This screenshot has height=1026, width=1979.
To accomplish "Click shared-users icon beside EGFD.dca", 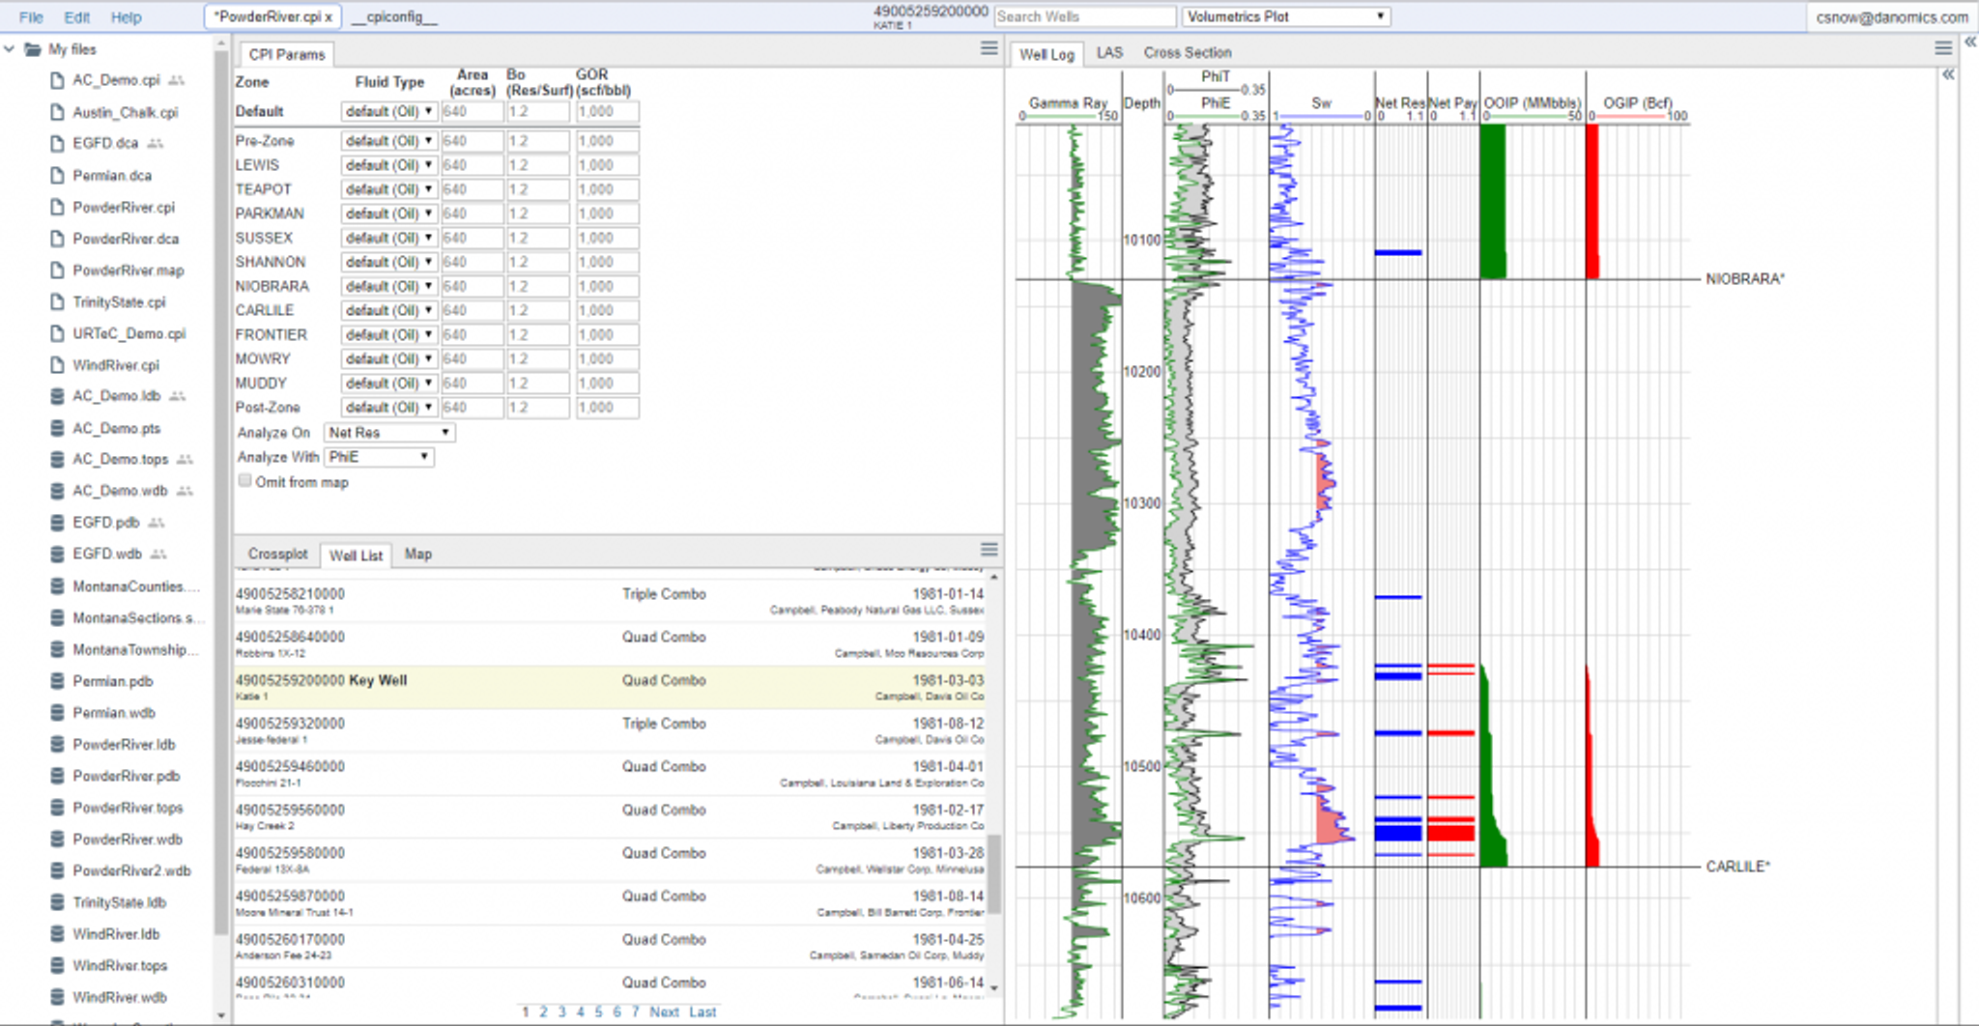I will coord(155,143).
